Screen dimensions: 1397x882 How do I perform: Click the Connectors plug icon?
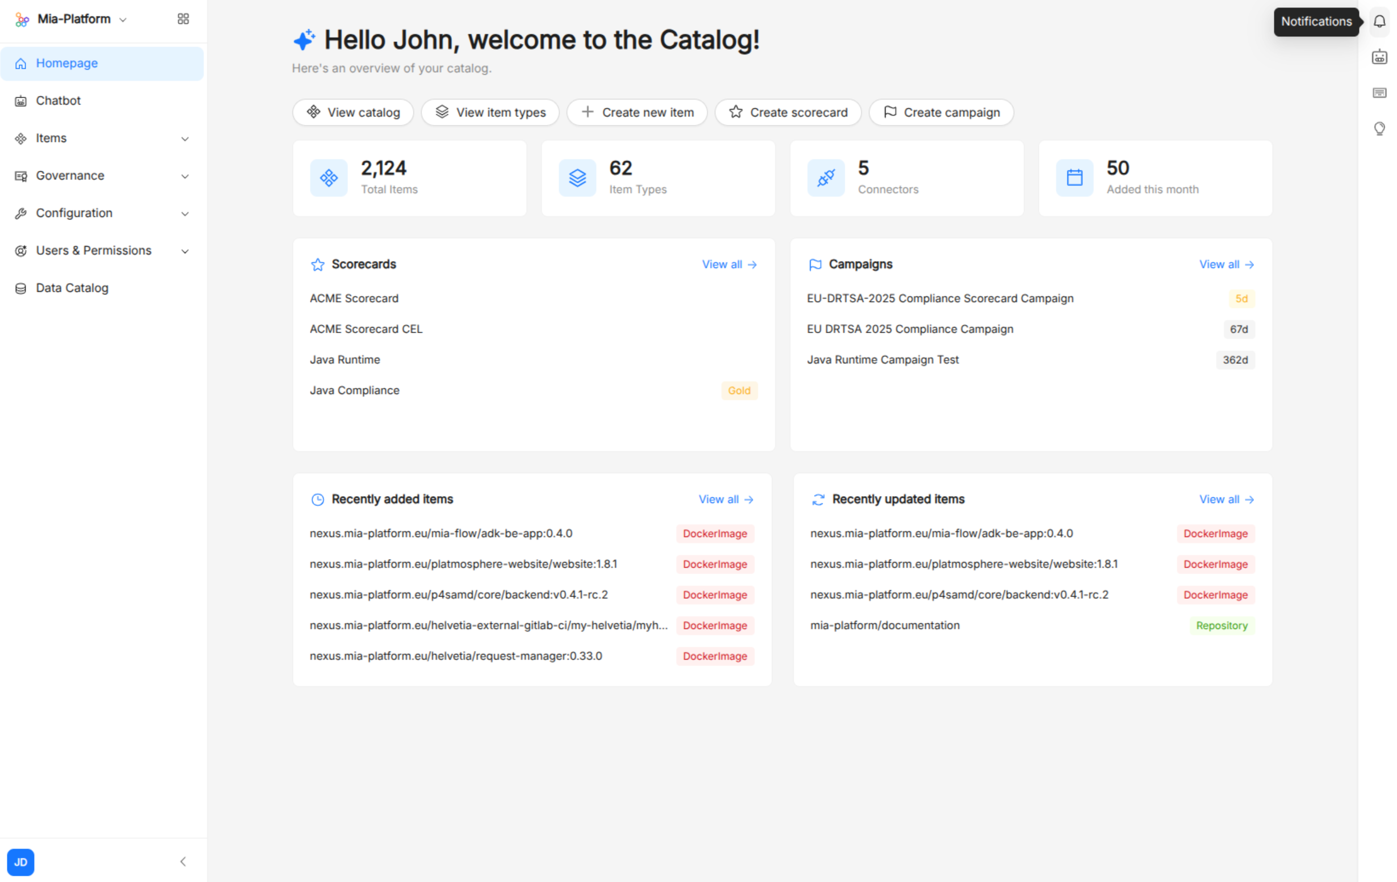tap(826, 178)
